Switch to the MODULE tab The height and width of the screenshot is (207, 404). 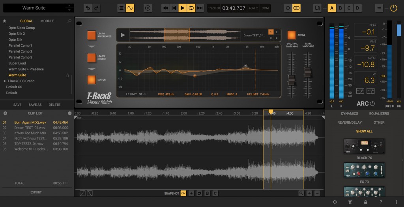47,21
